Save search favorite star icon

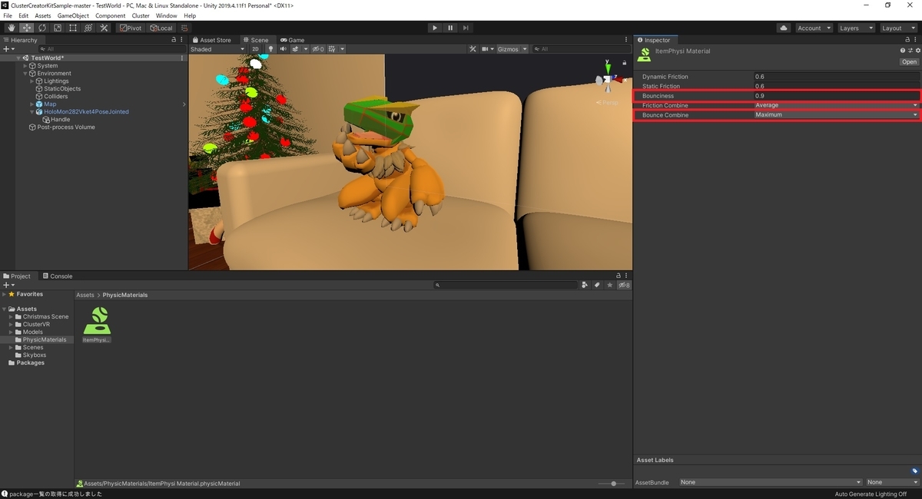tap(610, 285)
